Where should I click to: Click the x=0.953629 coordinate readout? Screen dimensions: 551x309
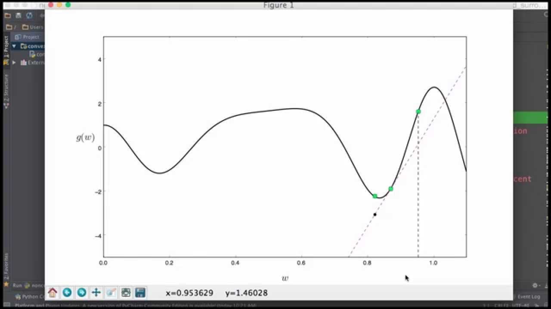pyautogui.click(x=189, y=293)
